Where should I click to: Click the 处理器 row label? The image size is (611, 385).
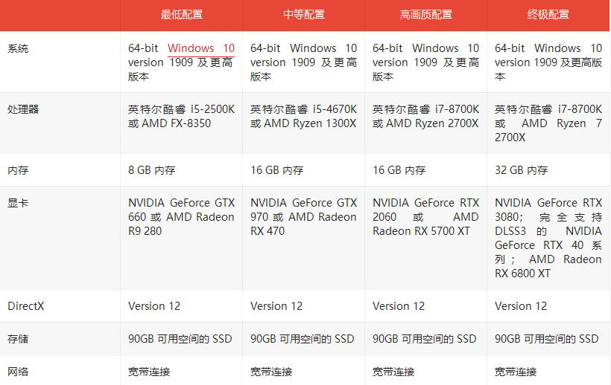pyautogui.click(x=23, y=109)
